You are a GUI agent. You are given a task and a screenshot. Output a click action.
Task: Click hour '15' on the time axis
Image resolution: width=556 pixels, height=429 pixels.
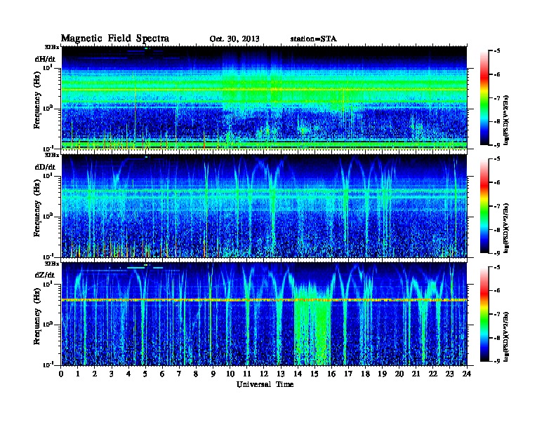click(x=315, y=374)
